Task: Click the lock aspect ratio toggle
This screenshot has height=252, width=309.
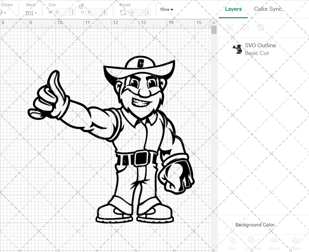Action: (82, 6)
